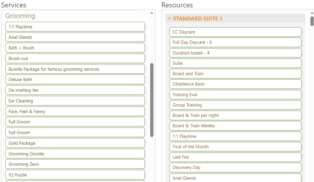Select 1:1 Playtime in the Services list
Viewport: 314px width, 182px height.
point(75,27)
